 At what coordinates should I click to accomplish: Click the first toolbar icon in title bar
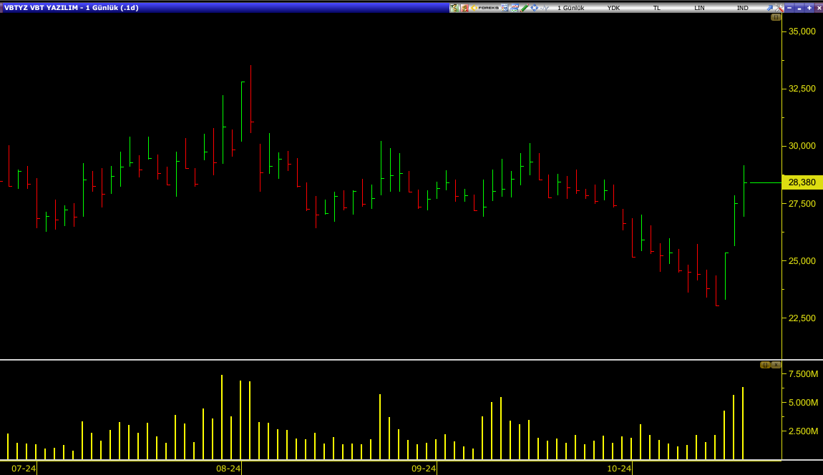[x=454, y=8]
